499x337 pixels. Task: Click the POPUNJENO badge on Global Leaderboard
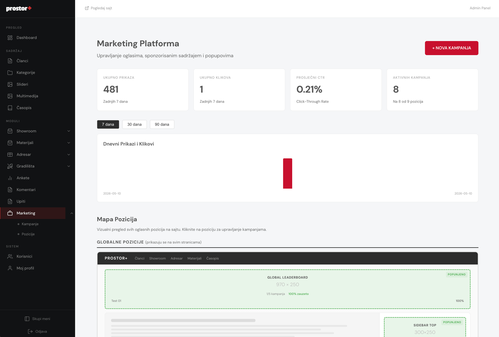coord(457,274)
